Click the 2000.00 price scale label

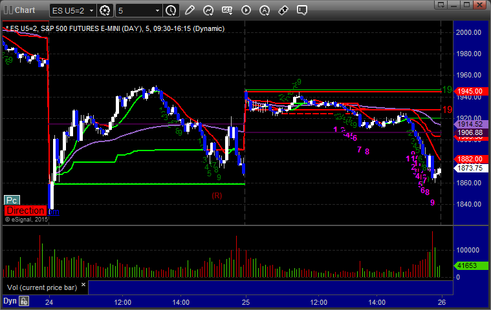[x=468, y=32]
